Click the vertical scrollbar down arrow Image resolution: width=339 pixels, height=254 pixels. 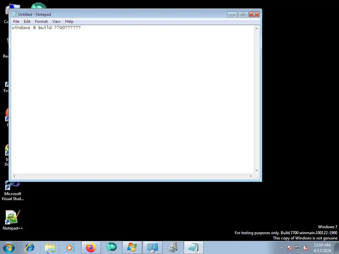[257, 171]
